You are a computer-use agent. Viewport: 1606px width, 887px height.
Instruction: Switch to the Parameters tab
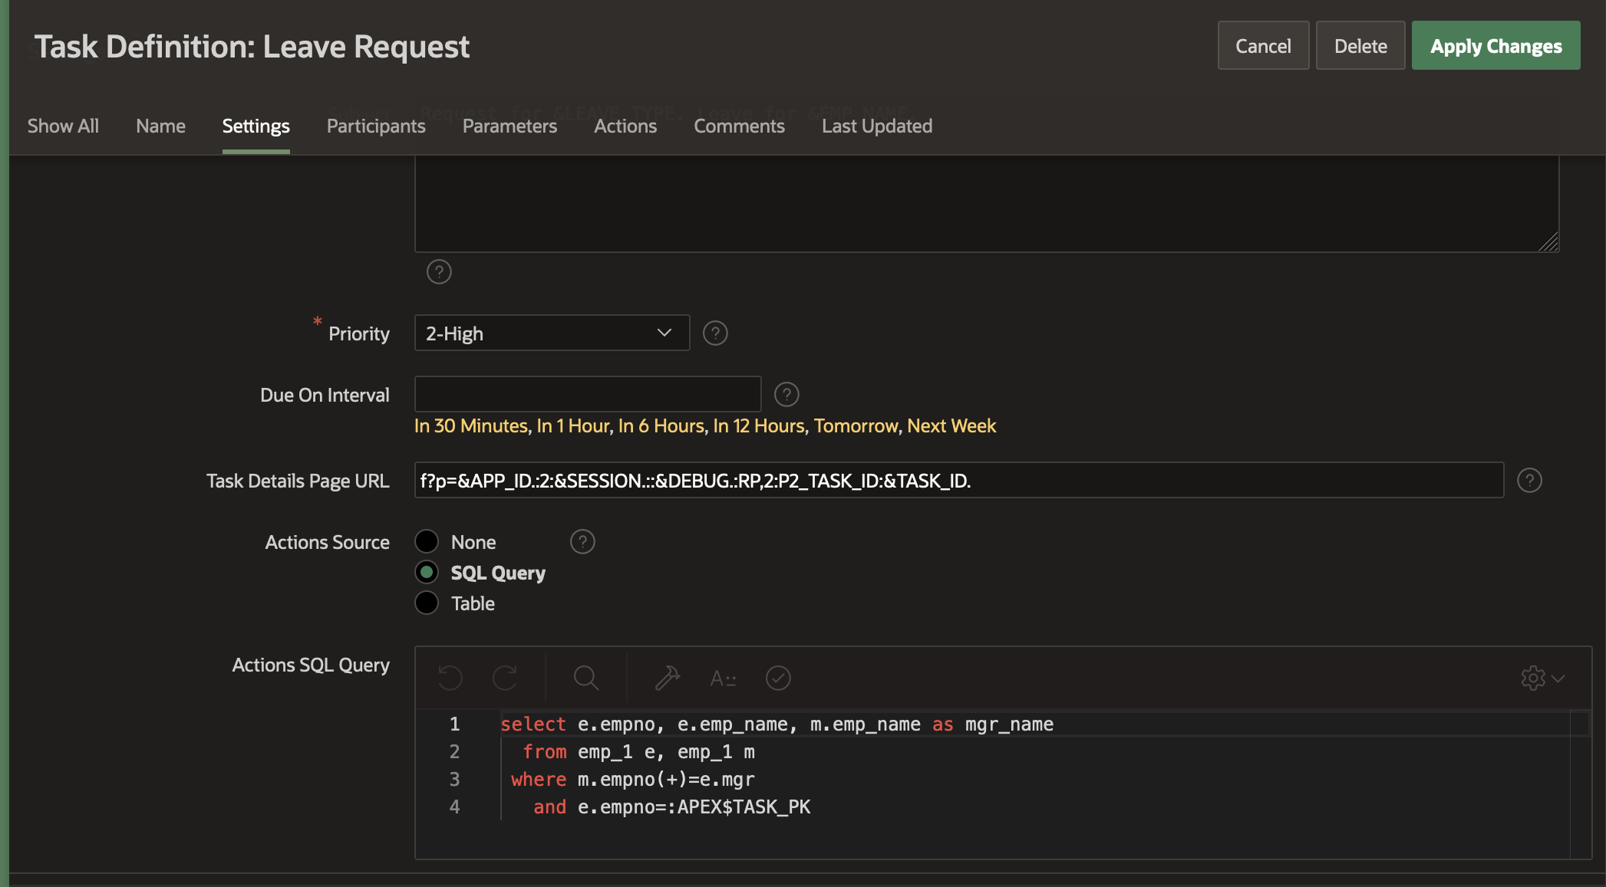[x=510, y=126]
